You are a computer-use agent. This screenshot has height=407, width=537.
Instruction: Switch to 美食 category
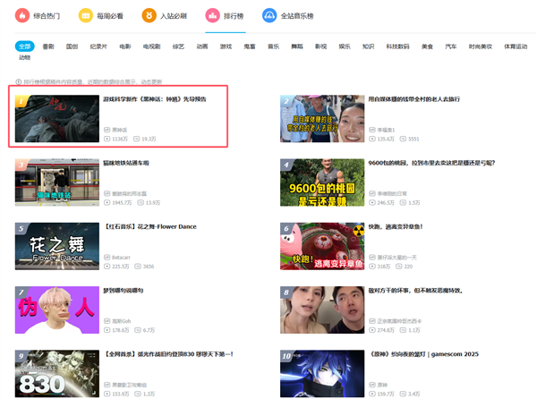(x=427, y=47)
